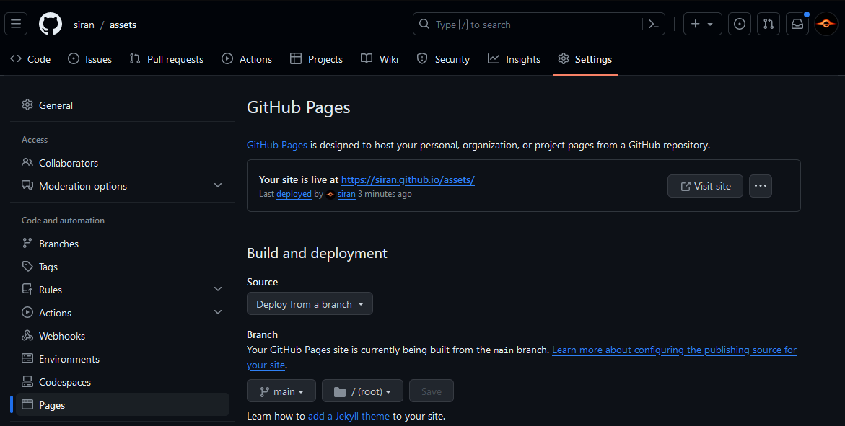Open the Deploy from a branch dropdown

[310, 304]
